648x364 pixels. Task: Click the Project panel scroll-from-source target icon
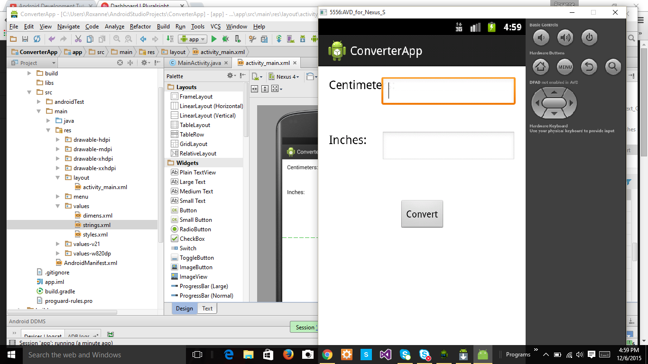click(120, 63)
